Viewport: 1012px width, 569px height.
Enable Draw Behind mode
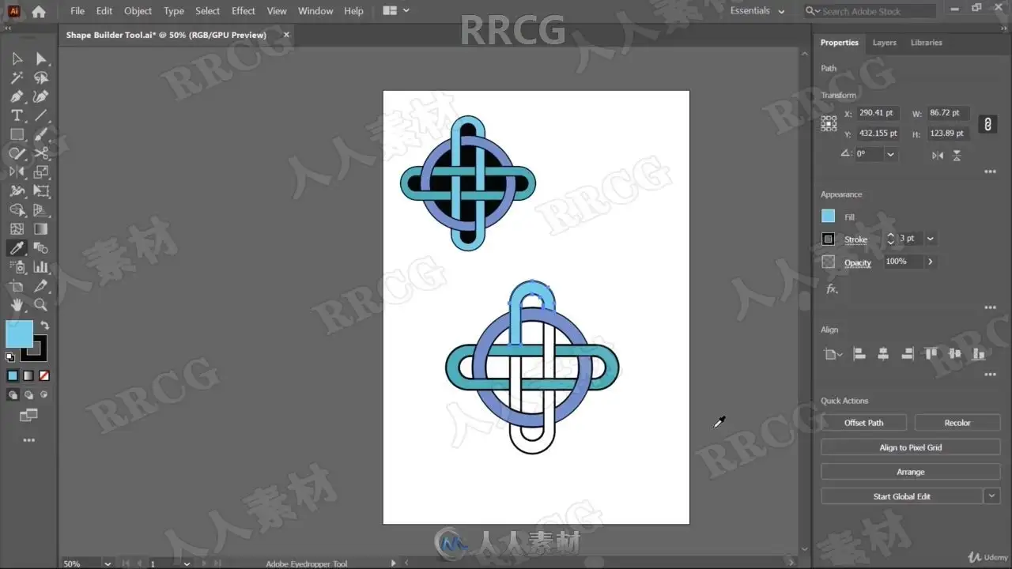(x=28, y=395)
